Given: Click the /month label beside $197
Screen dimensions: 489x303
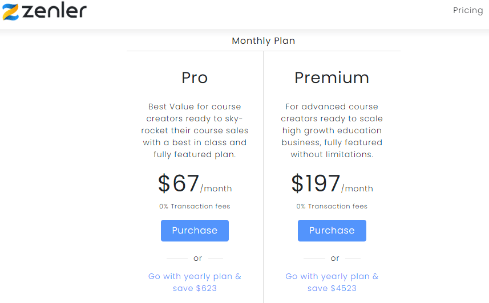Looking at the screenshot, I should [357, 189].
